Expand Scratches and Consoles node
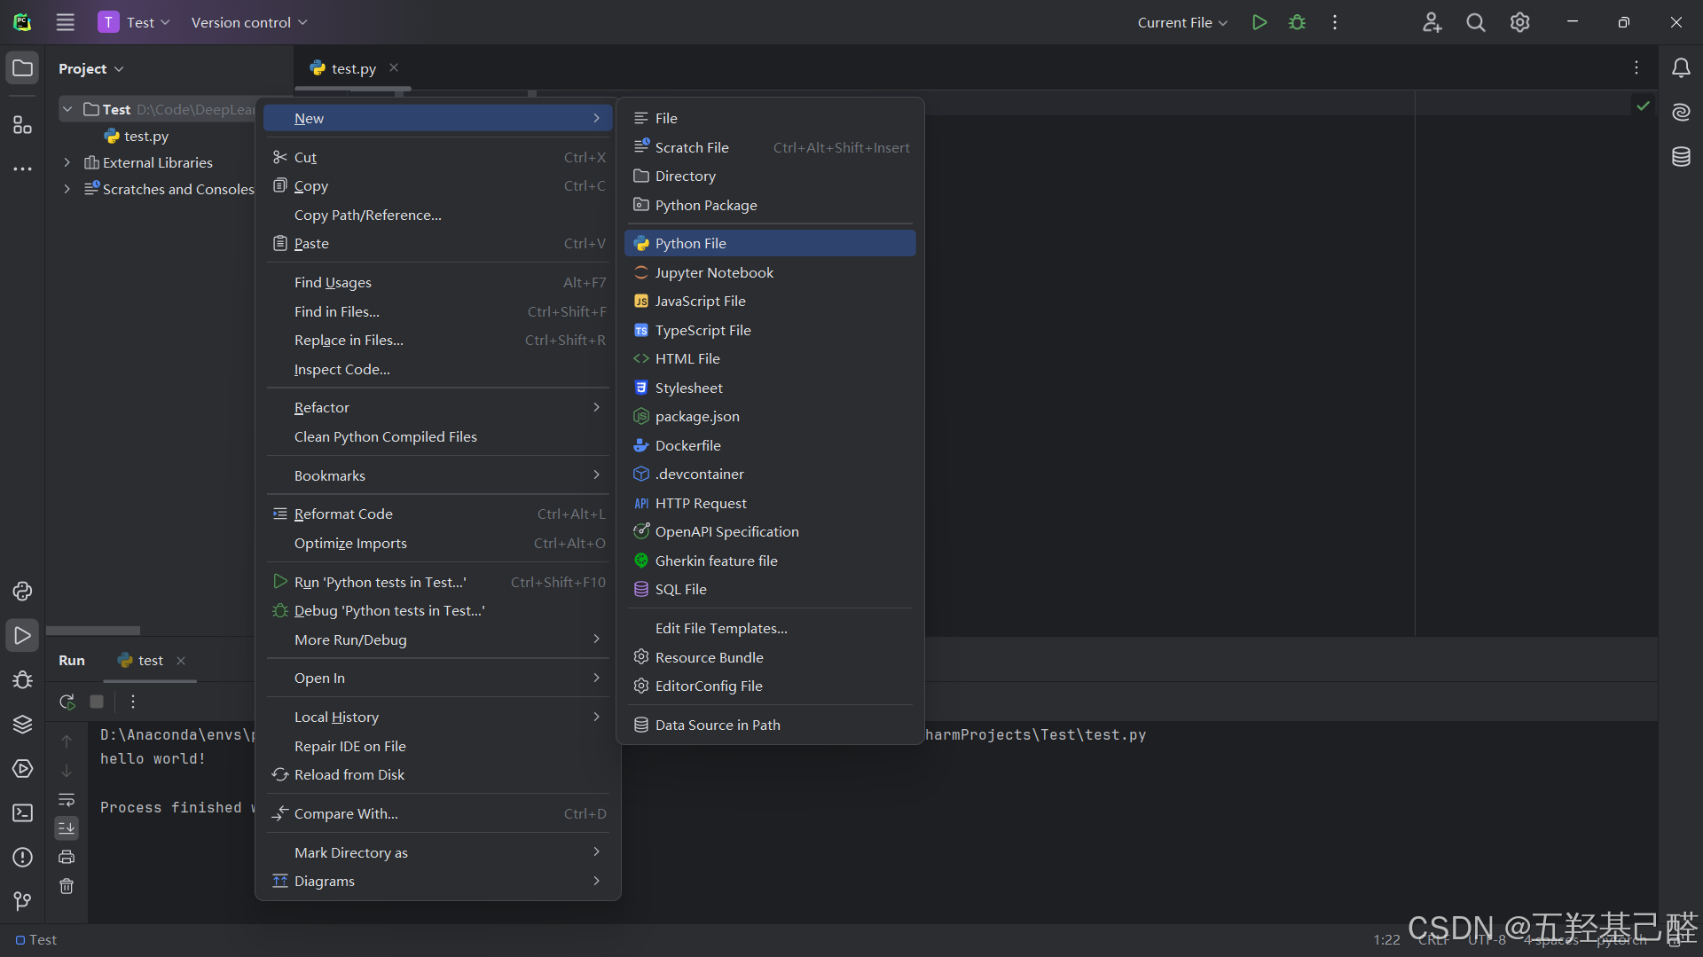The height and width of the screenshot is (957, 1703). (67, 189)
